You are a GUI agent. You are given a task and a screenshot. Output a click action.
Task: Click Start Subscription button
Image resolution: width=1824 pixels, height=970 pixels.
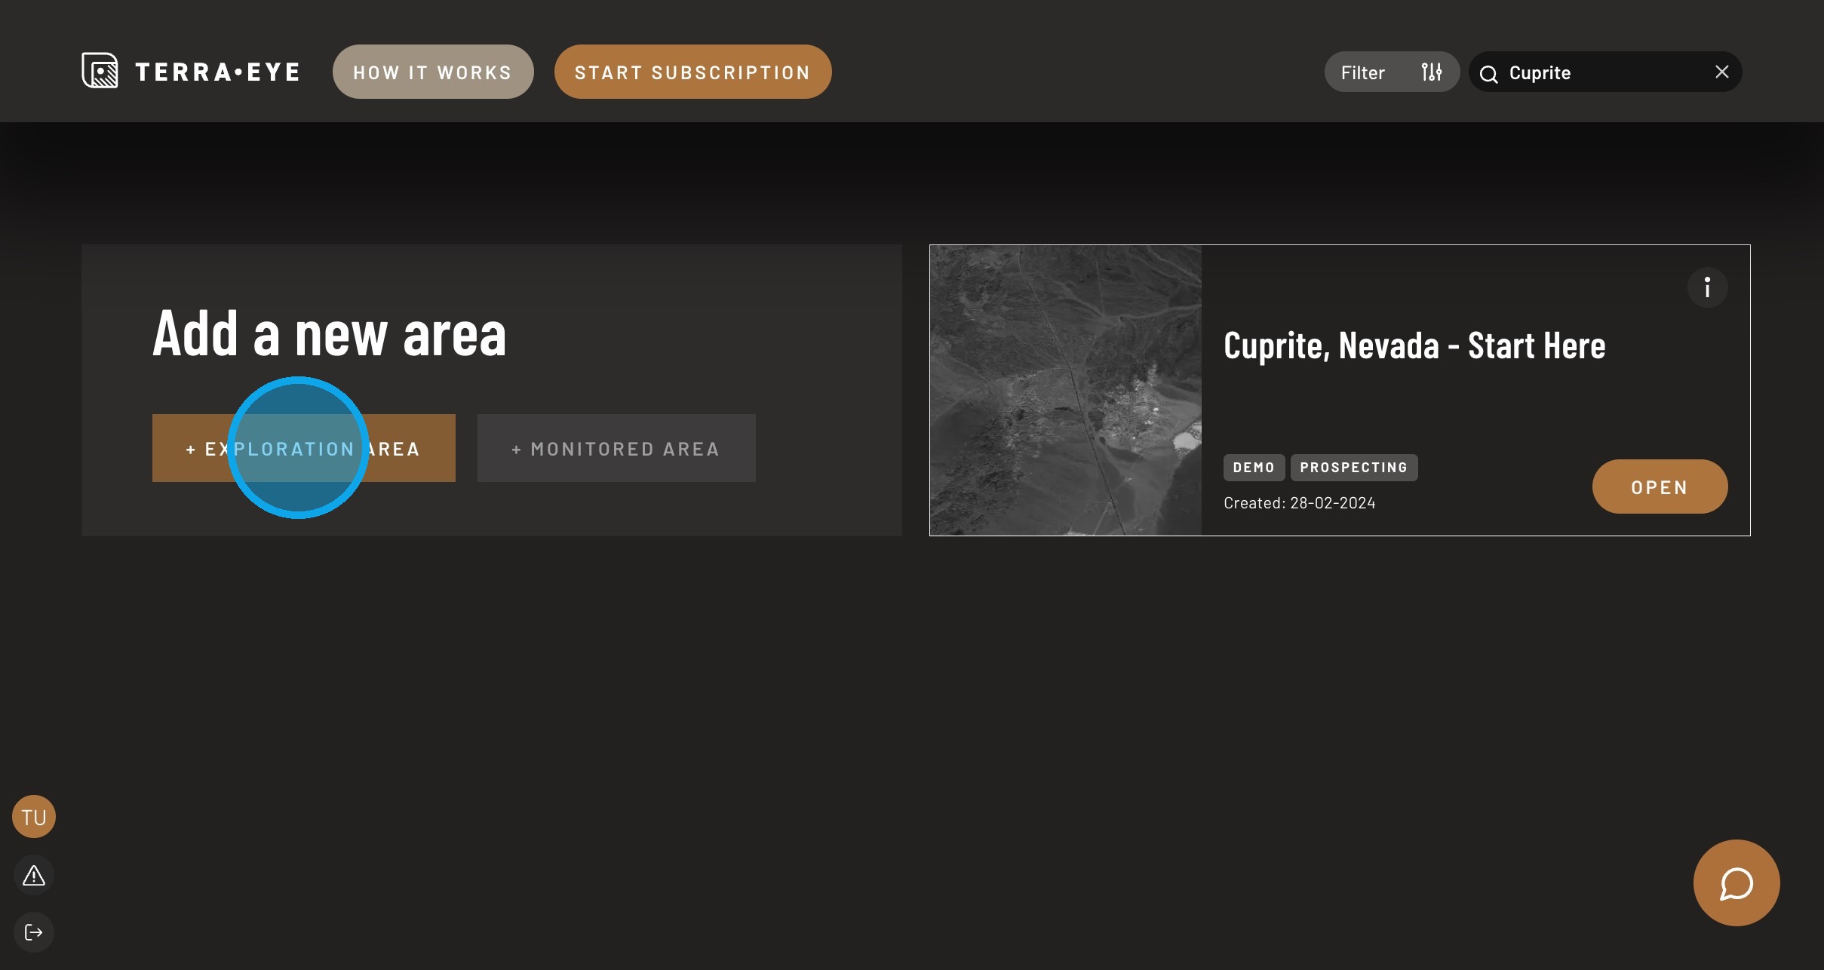click(692, 72)
